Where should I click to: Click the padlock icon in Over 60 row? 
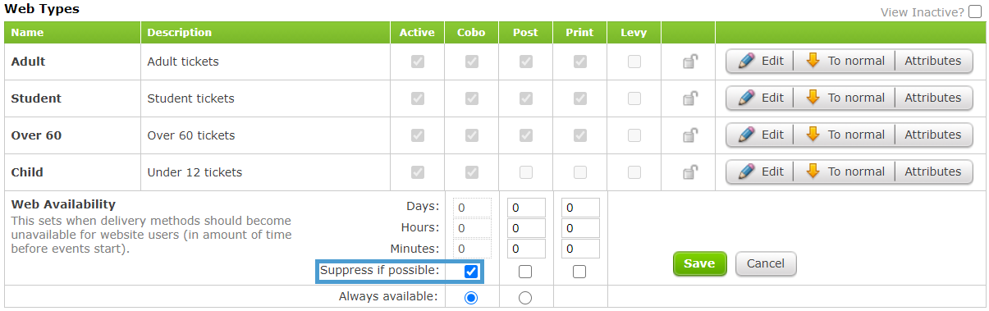tap(690, 135)
